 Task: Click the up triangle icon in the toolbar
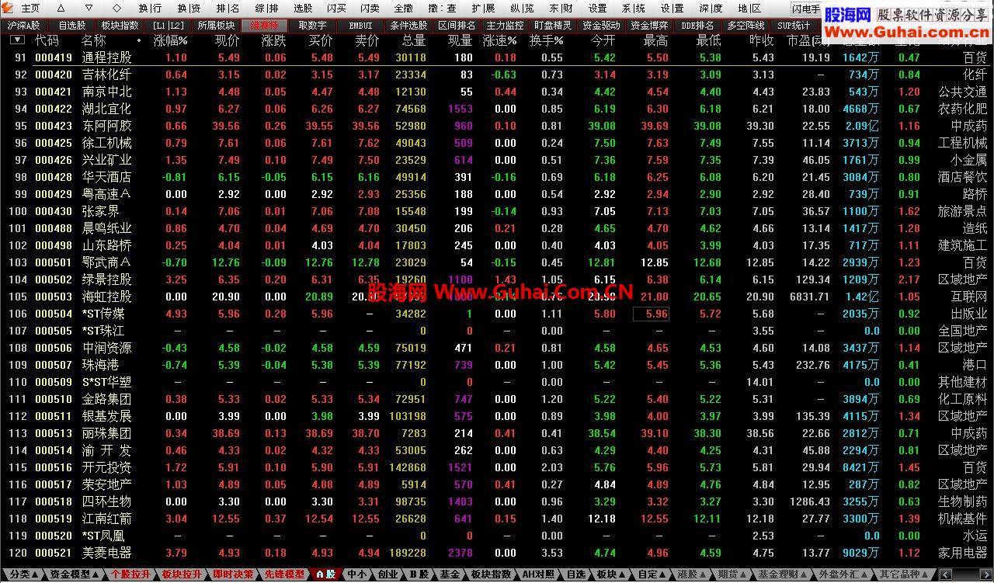tap(61, 8)
